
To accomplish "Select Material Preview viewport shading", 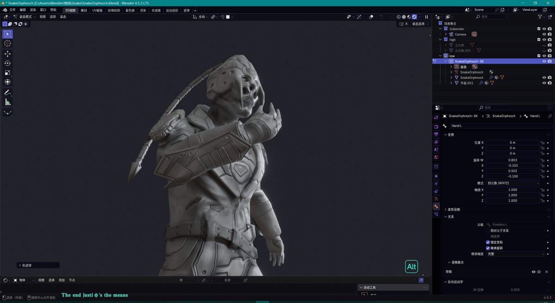I will click(x=409, y=17).
